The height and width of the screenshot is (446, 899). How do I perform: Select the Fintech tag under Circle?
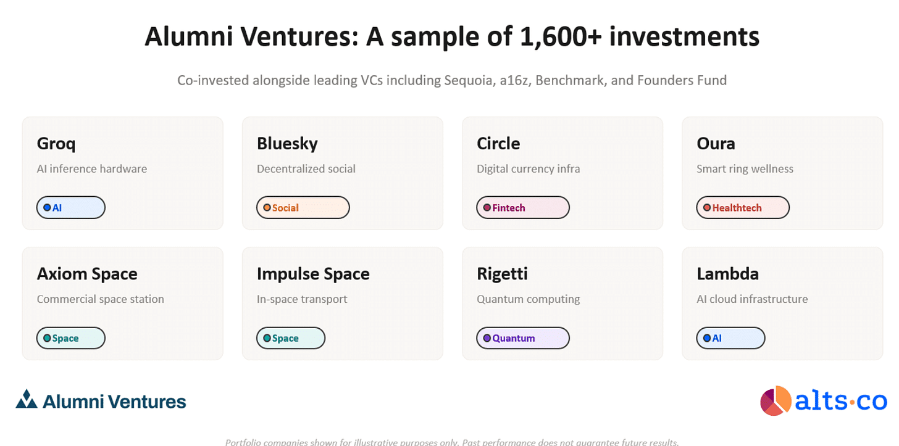522,208
